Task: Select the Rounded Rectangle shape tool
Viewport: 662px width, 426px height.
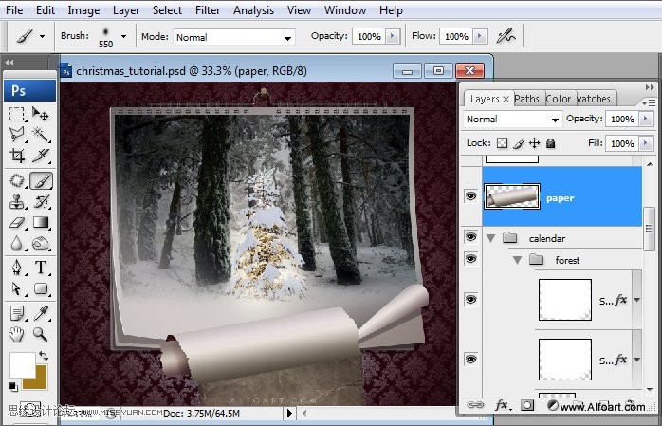Action: [x=41, y=288]
